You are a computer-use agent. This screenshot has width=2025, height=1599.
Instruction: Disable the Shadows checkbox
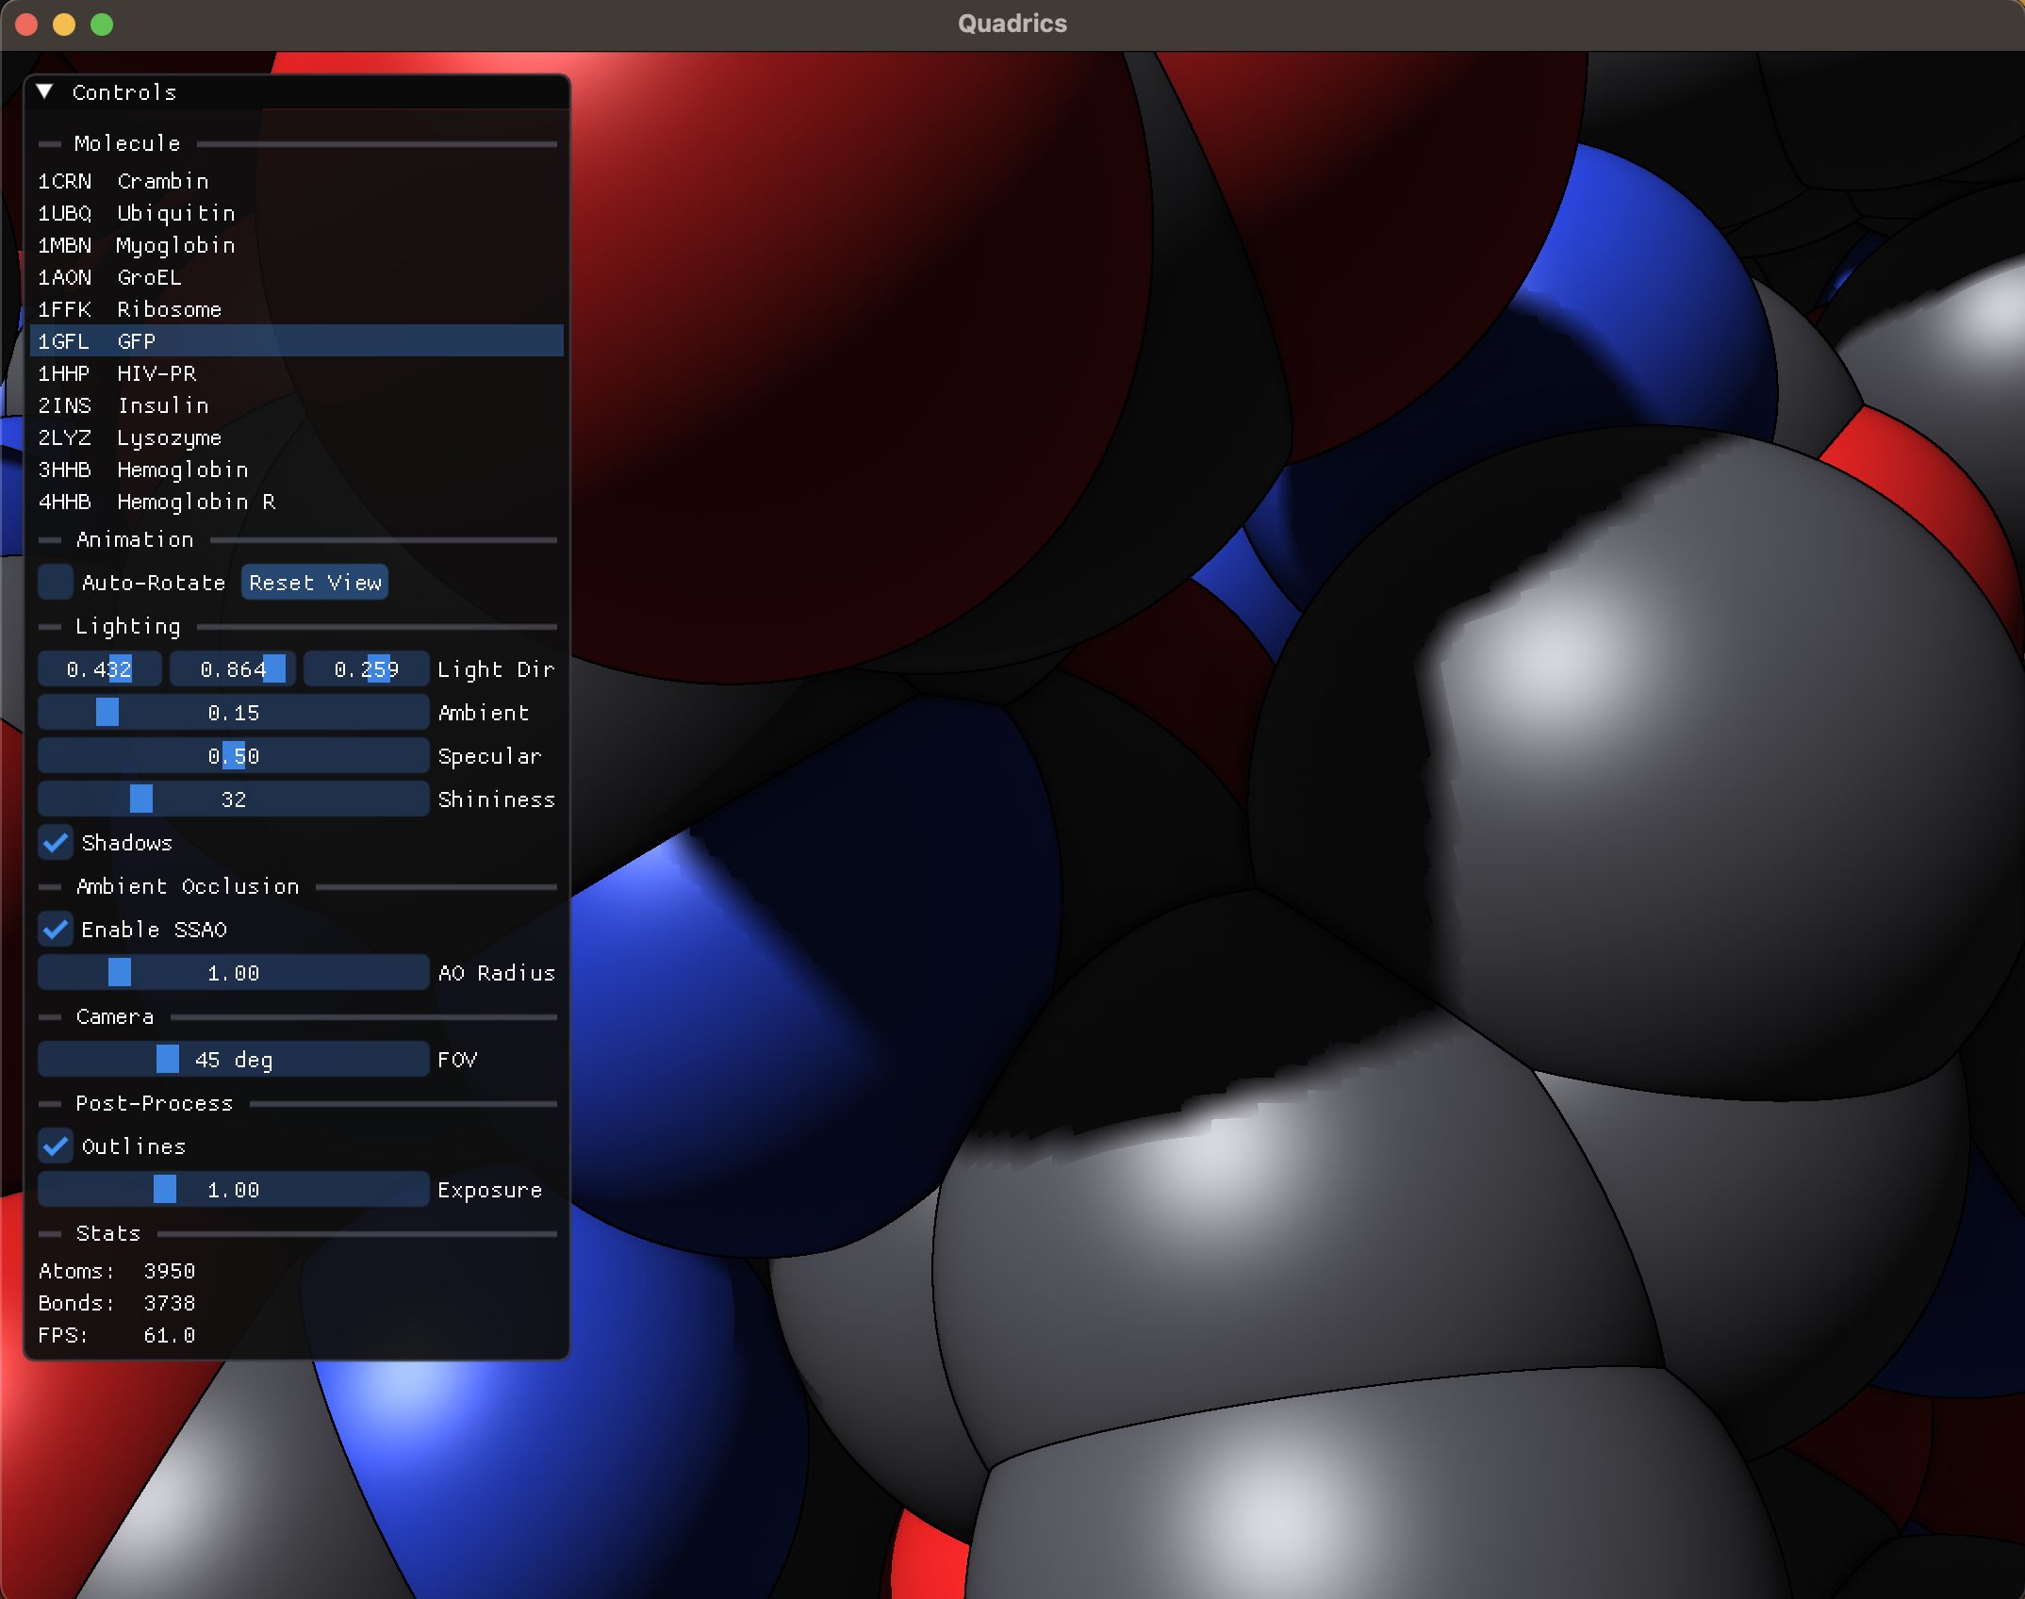56,843
